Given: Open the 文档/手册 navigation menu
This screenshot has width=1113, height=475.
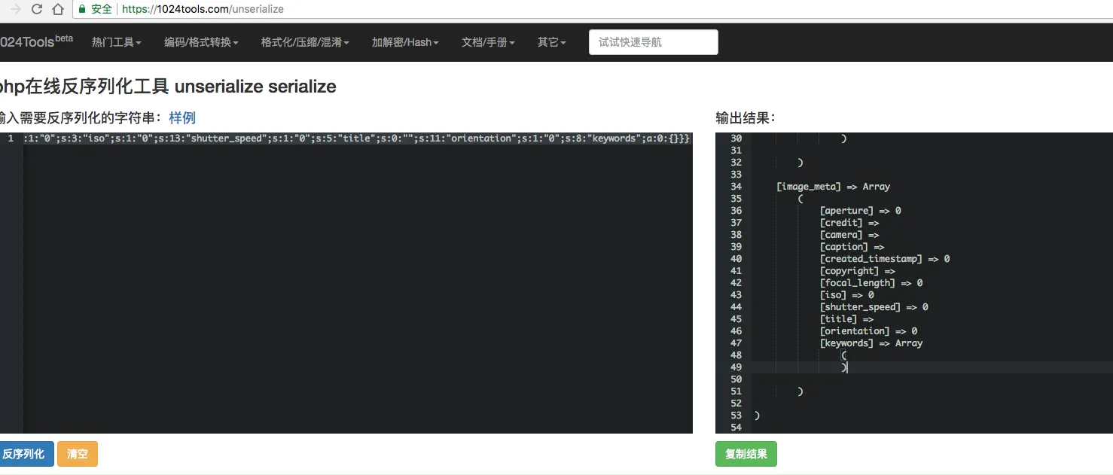Looking at the screenshot, I should pyautogui.click(x=488, y=42).
